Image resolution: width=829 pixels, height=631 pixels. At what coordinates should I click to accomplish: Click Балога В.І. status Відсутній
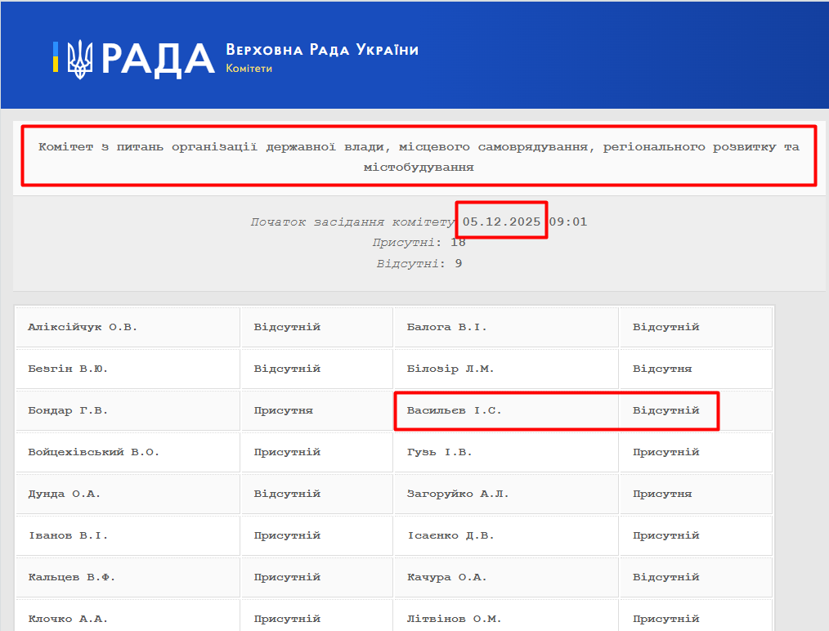(666, 327)
